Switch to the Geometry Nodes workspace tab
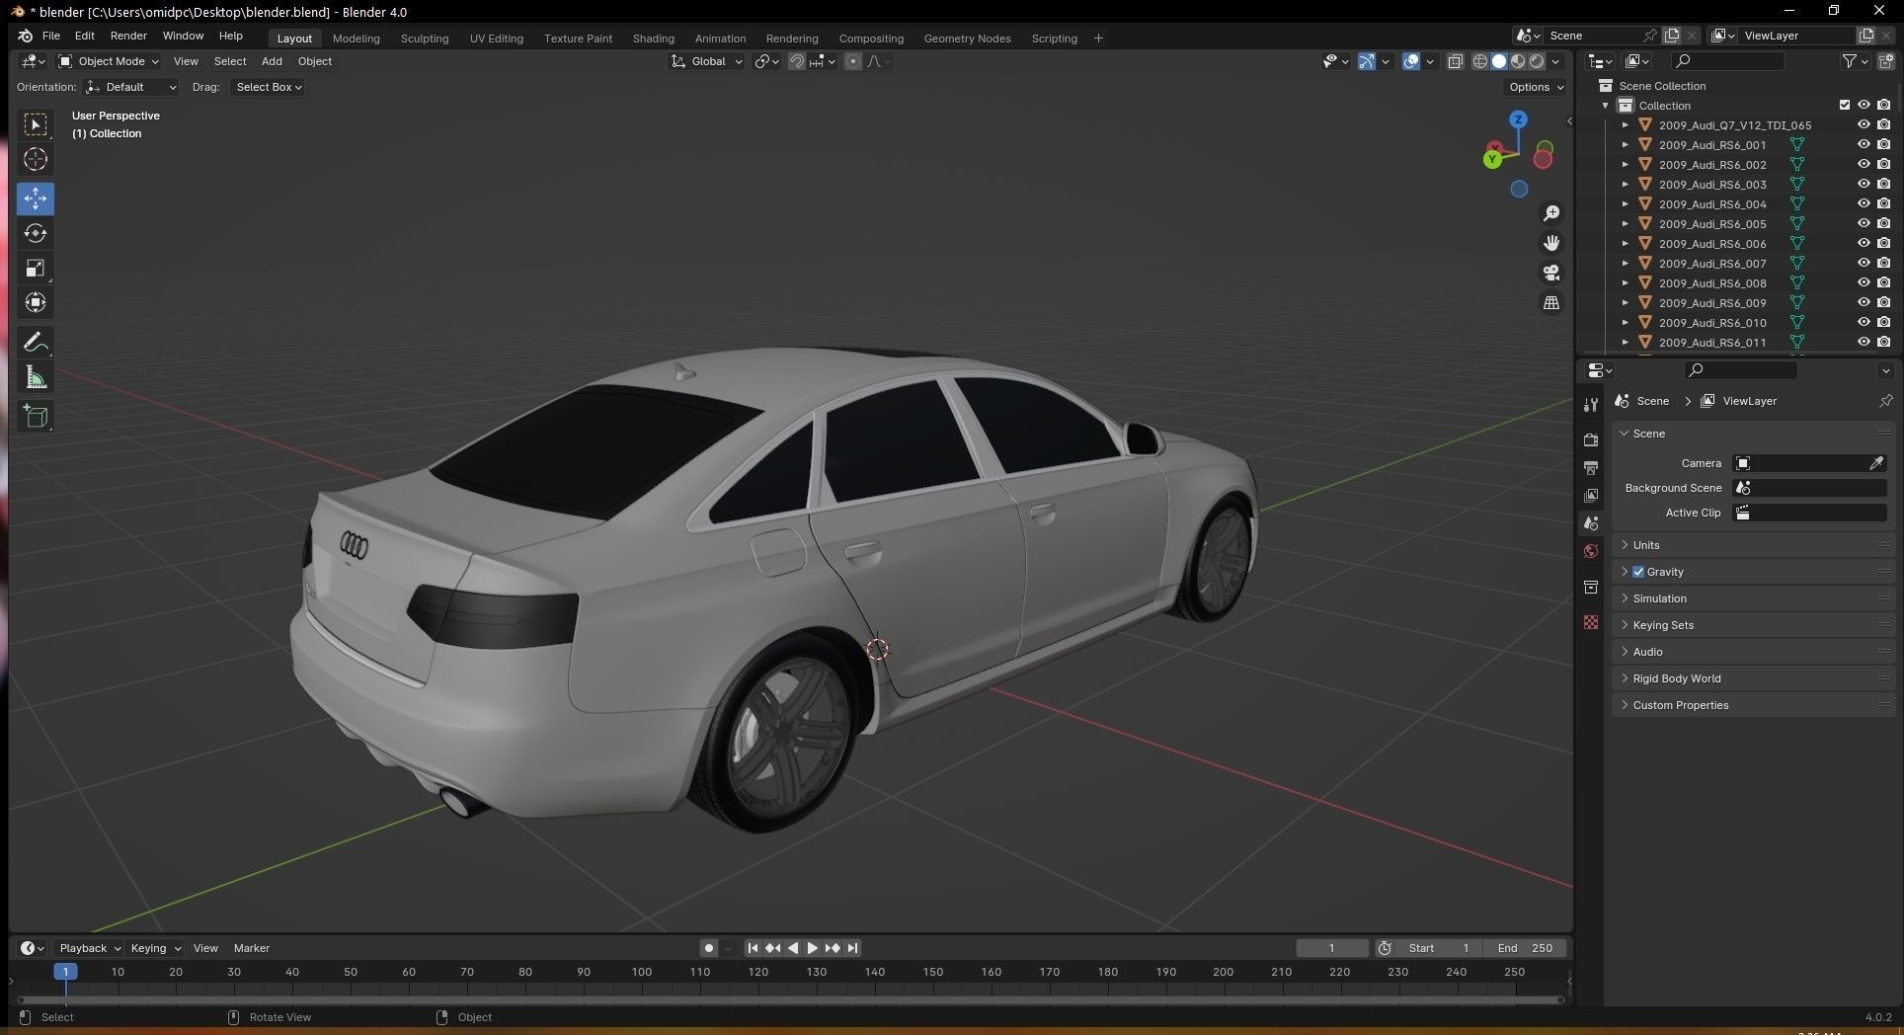This screenshot has width=1904, height=1035. point(967,39)
